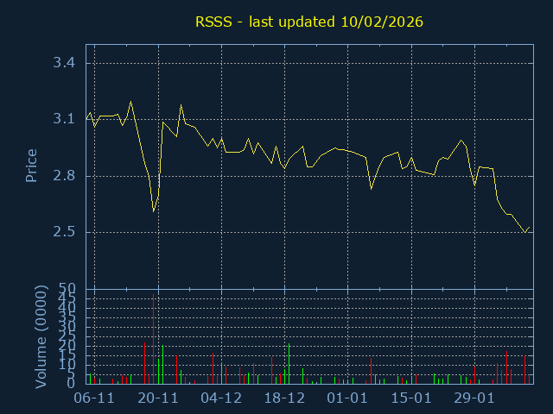The width and height of the screenshot is (553, 414).
Task: Click the 04-12 date label
Action: click(221, 398)
